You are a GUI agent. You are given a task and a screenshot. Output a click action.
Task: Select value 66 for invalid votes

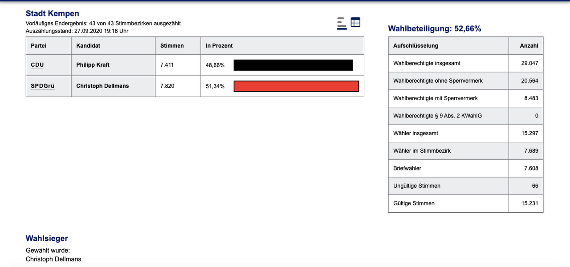535,186
